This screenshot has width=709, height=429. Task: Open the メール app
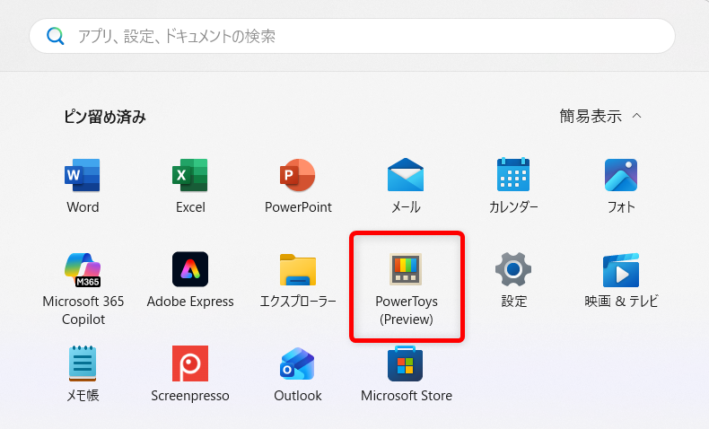click(406, 186)
